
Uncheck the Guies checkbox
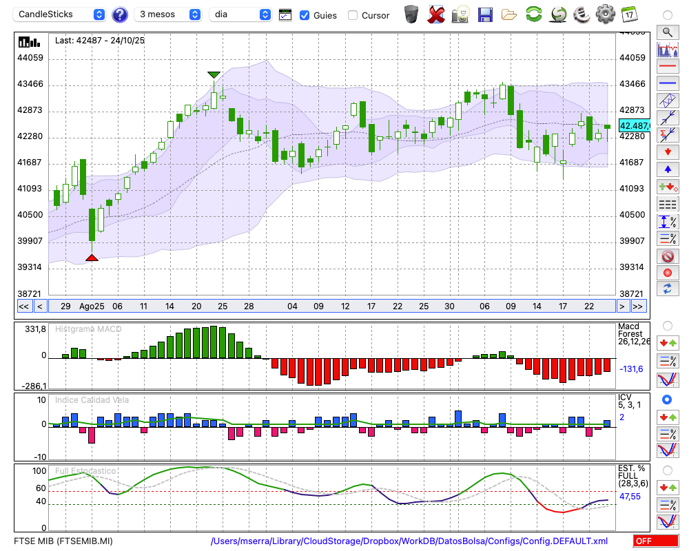(305, 15)
